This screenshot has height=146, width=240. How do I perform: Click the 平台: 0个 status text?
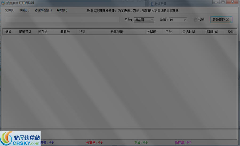coord(141,143)
